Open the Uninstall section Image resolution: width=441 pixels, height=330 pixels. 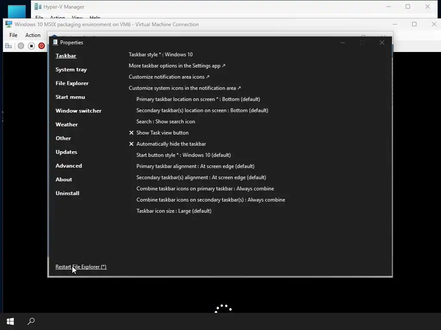coord(68,193)
